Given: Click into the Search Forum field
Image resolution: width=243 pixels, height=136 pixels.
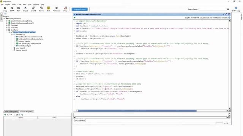Looking at the screenshot, I should tap(212, 9).
